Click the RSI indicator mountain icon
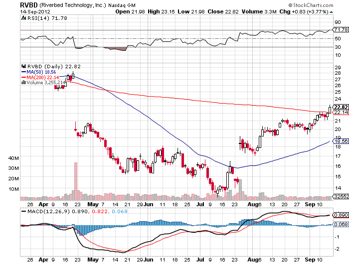The height and width of the screenshot is (264, 349). 24,18
